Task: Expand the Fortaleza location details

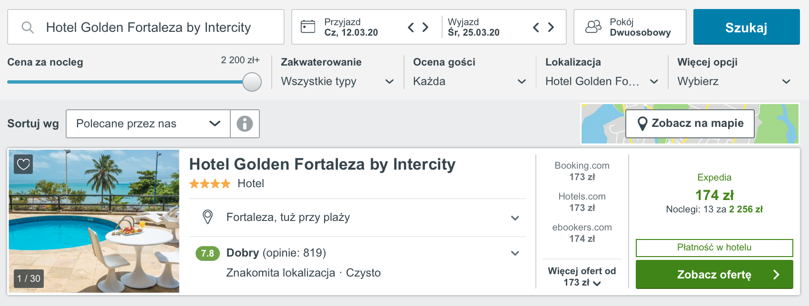Action: [x=357, y=217]
